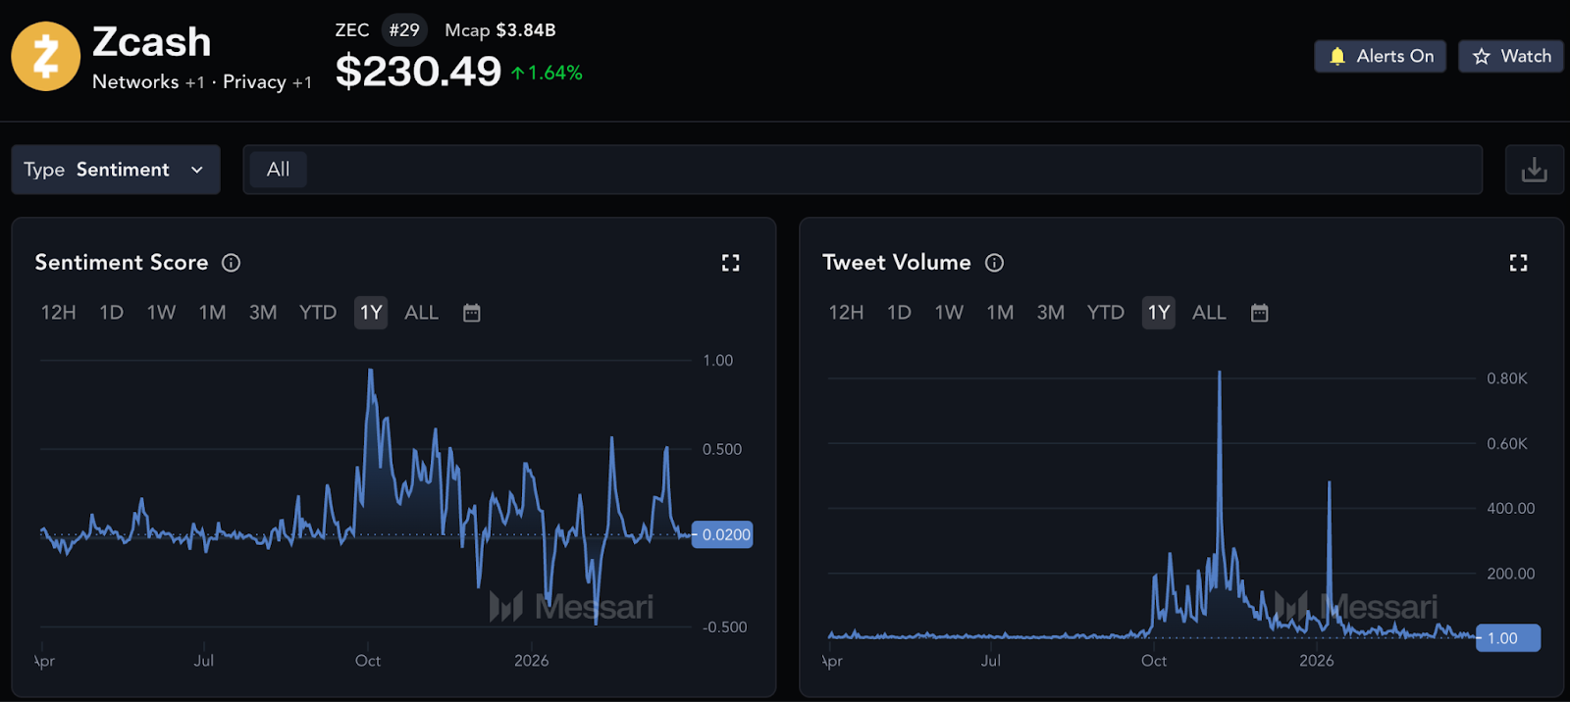Toggle the Alerts On button
This screenshot has width=1570, height=702.
coord(1380,57)
